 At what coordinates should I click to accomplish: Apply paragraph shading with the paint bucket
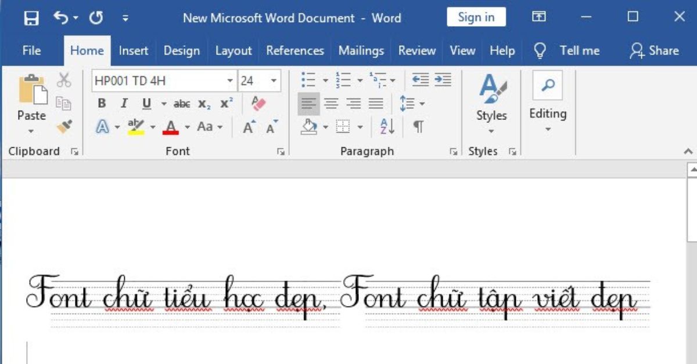coord(309,126)
